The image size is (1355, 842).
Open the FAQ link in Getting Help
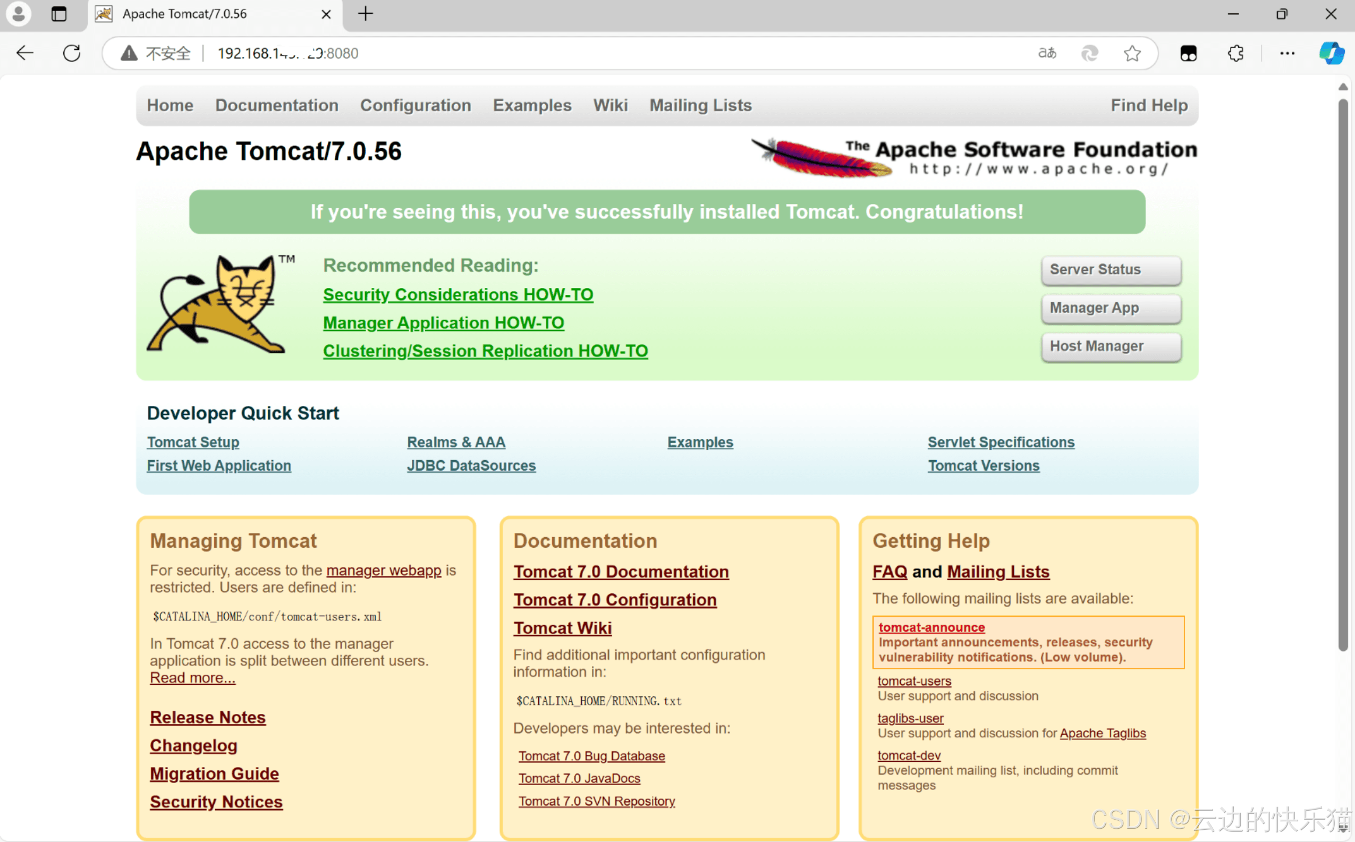pos(890,572)
